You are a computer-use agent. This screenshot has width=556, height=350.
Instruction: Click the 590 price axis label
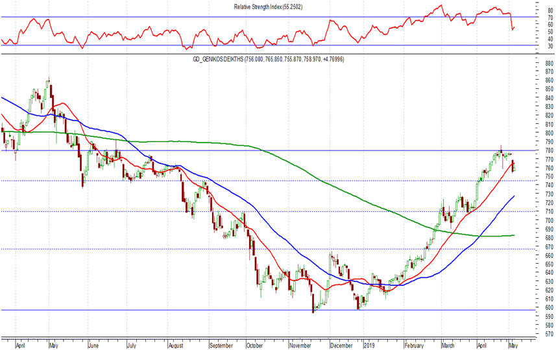550,316
